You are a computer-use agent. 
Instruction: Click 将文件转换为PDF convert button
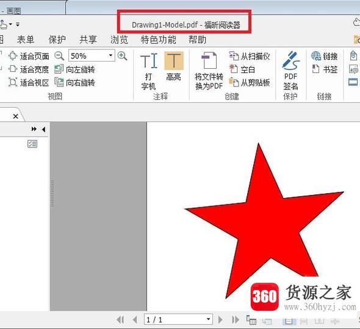209,71
